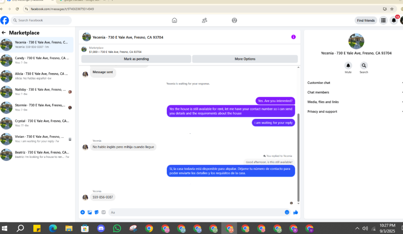Open Vivian conversation in the list

tap(37, 139)
